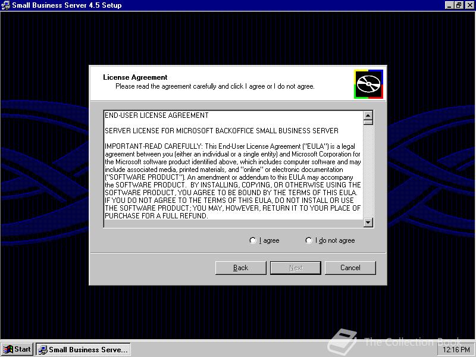
Task: Click the "END-USER LICENSE AGREEMENT" heading line
Action: (x=156, y=115)
